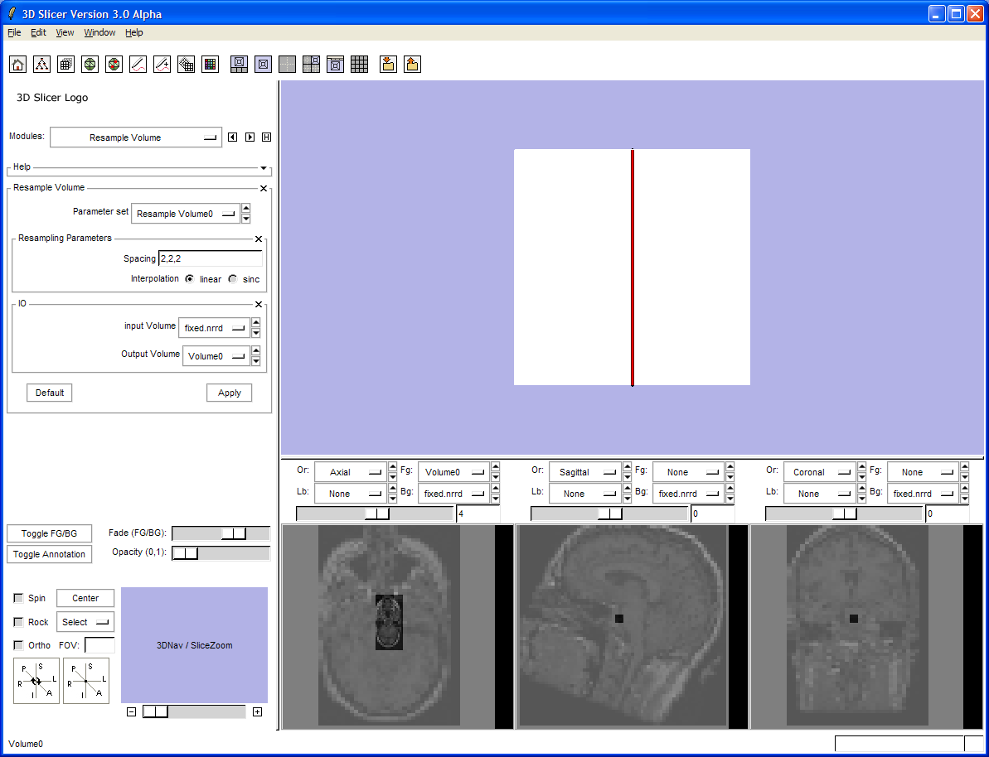Click the Spacing input field

[x=210, y=258]
